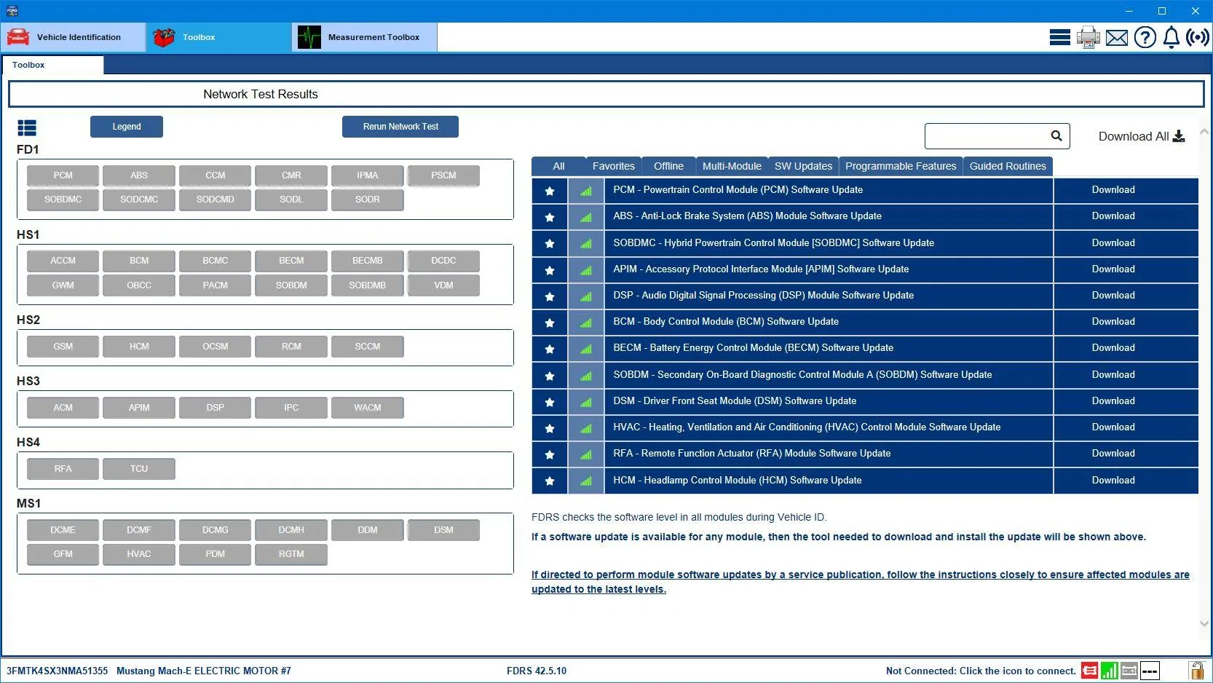This screenshot has height=683, width=1213.
Task: Click 'FDRS 42.5.10' in status bar
Action: coord(537,671)
